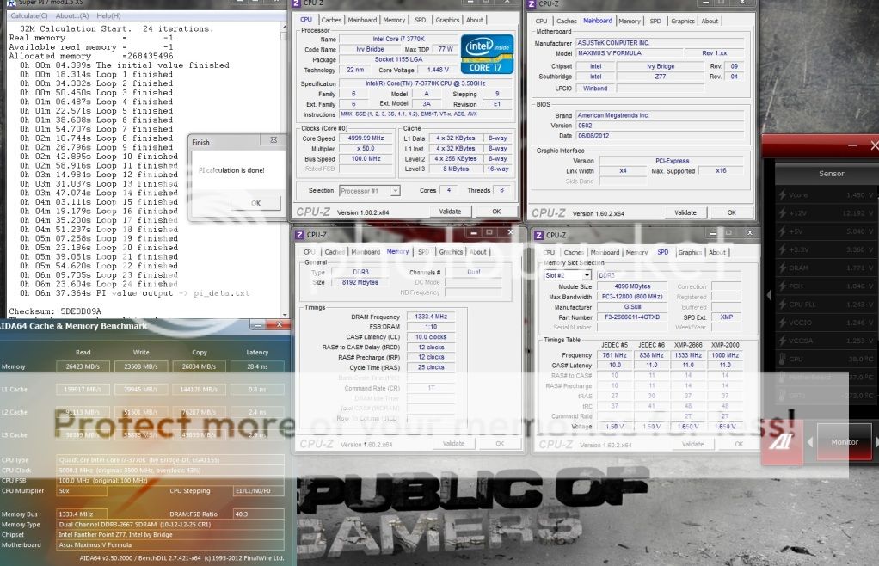Click the left arrow next to Monitor button

809,442
